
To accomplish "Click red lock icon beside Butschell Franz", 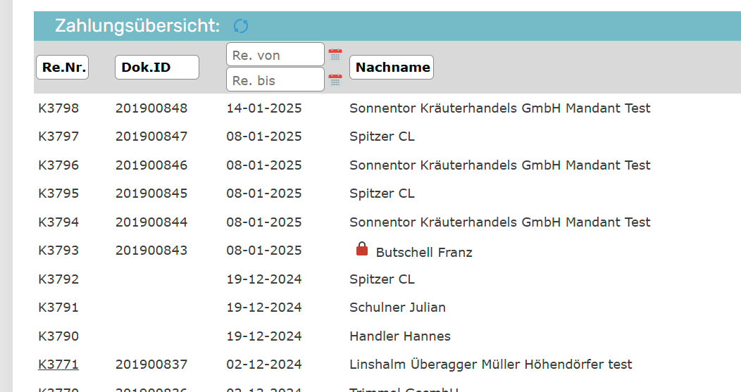I will pos(362,249).
